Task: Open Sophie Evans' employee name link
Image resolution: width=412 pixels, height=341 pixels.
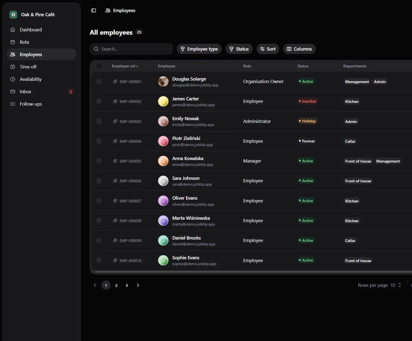Action: (186, 258)
